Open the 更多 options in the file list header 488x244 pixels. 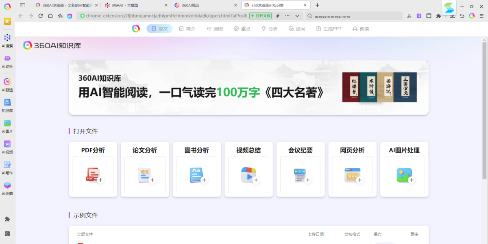click(x=414, y=234)
